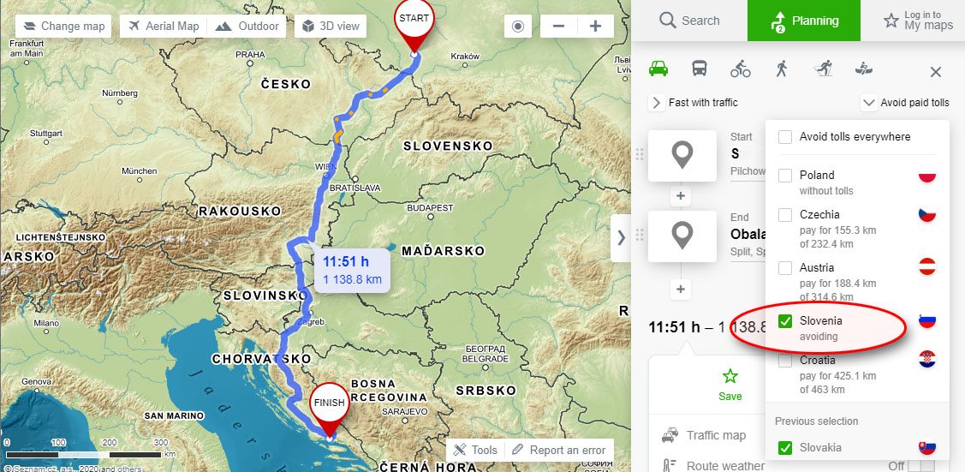
Task: Click the Change map button
Action: 61,26
